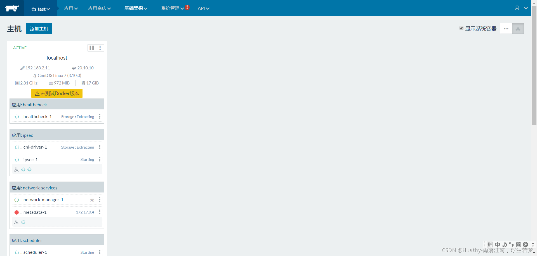Click the Rancher cow logo

click(12, 8)
